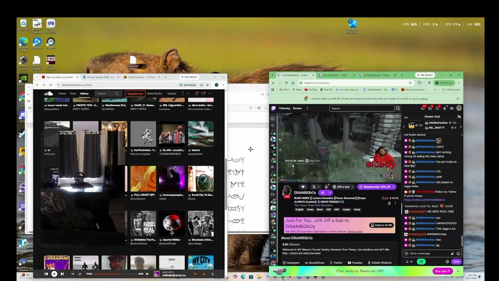Unlike 'FULL HEART (EP)' heart icon

point(132,195)
